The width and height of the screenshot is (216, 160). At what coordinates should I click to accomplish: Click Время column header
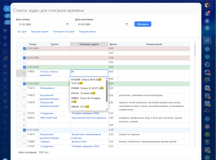point(113,44)
